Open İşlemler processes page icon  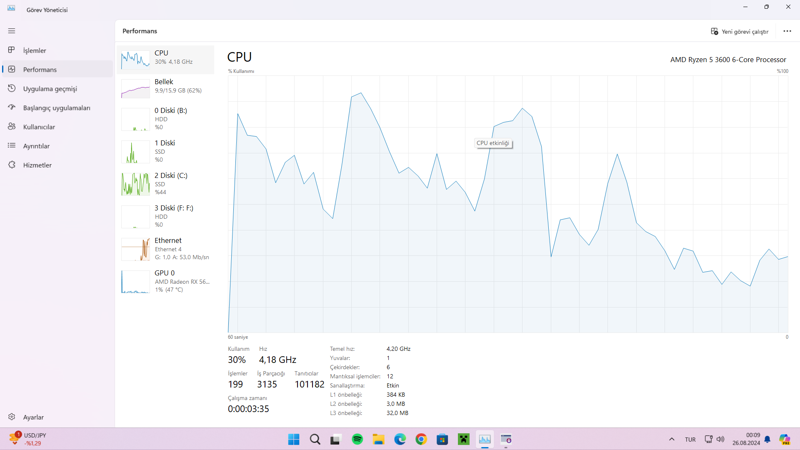pyautogui.click(x=12, y=50)
